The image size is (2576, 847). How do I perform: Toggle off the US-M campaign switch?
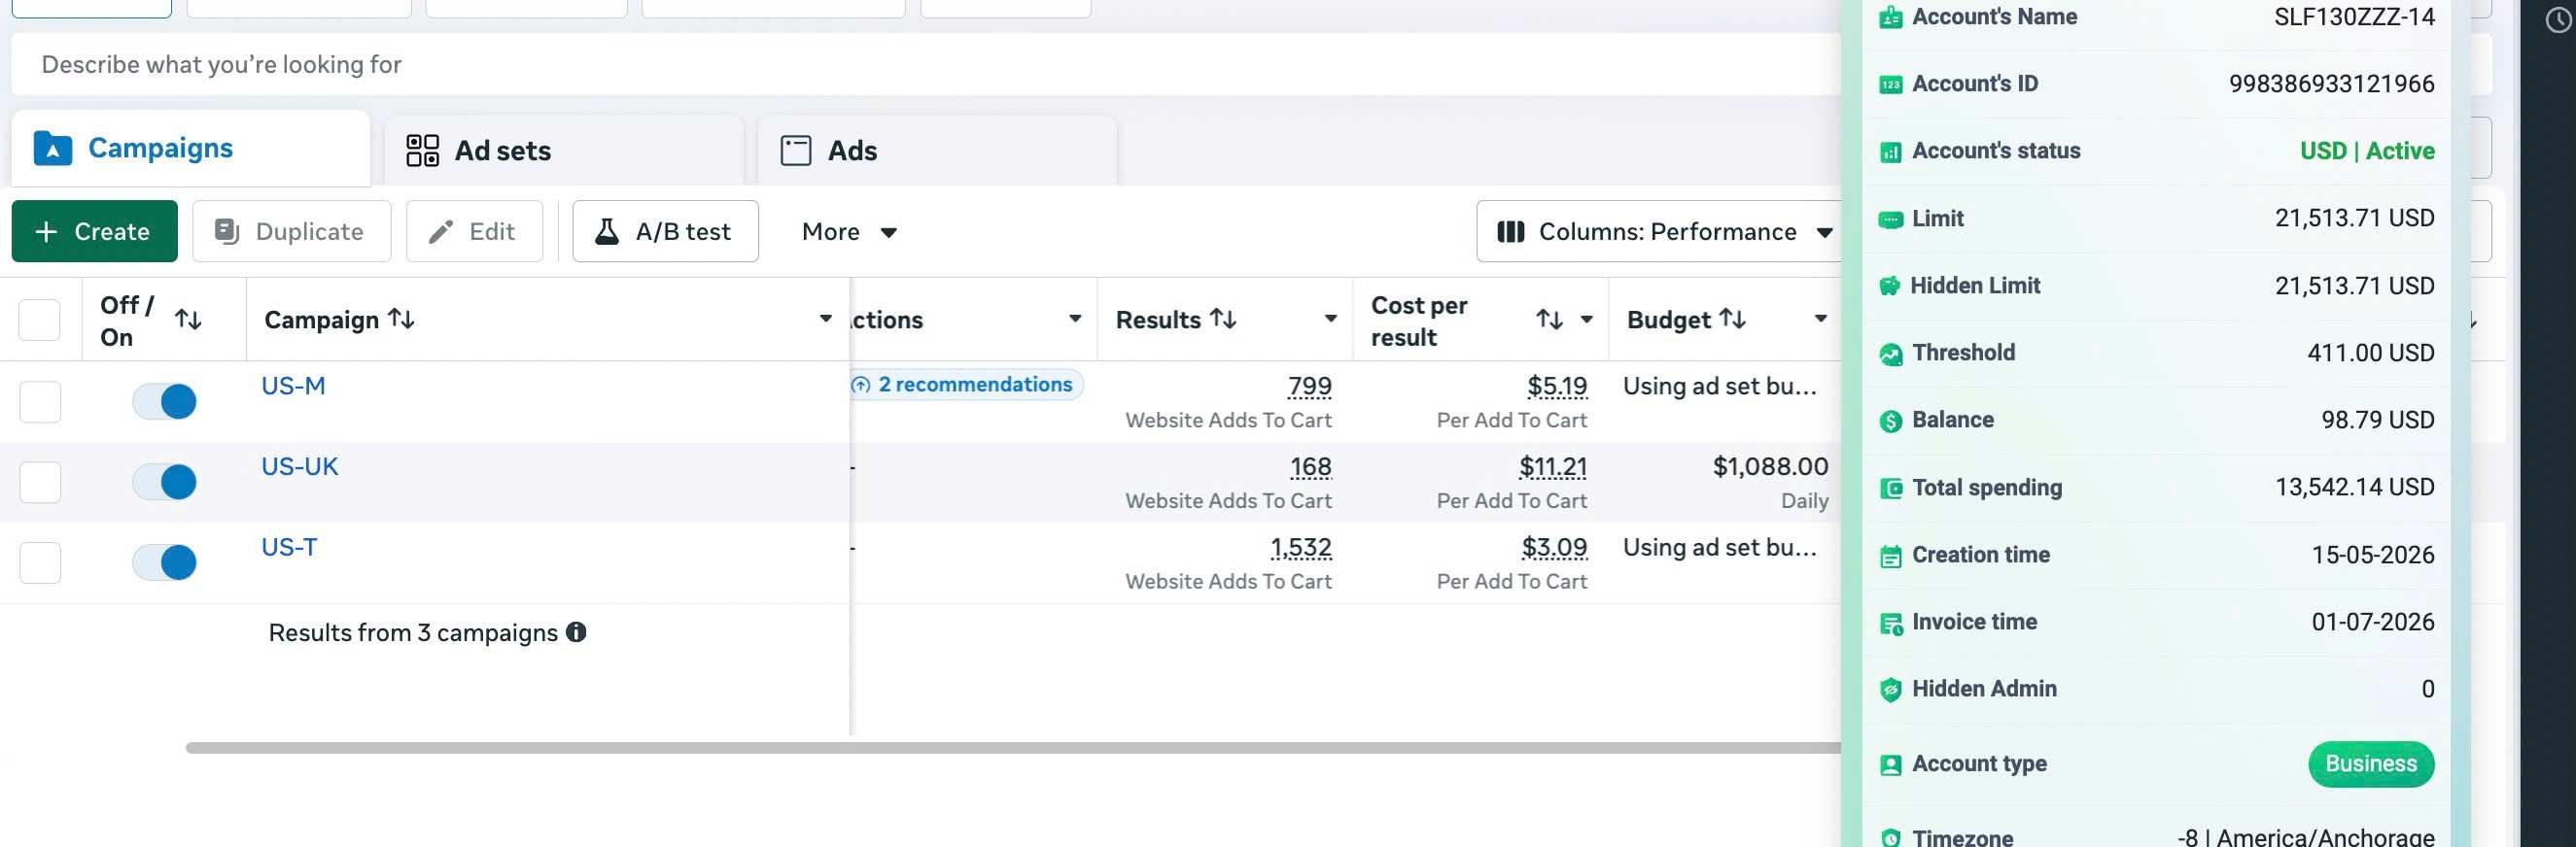164,401
